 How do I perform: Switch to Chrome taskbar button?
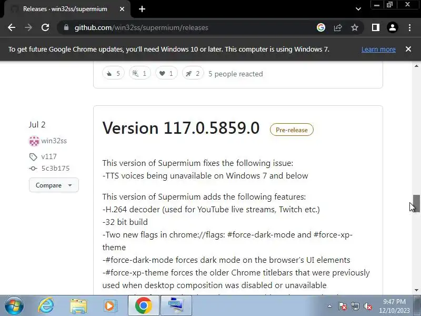(x=143, y=305)
